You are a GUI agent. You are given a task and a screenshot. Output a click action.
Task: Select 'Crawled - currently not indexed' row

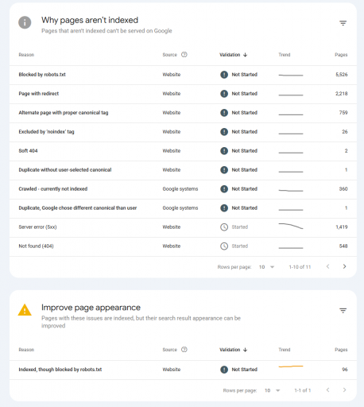click(x=183, y=189)
